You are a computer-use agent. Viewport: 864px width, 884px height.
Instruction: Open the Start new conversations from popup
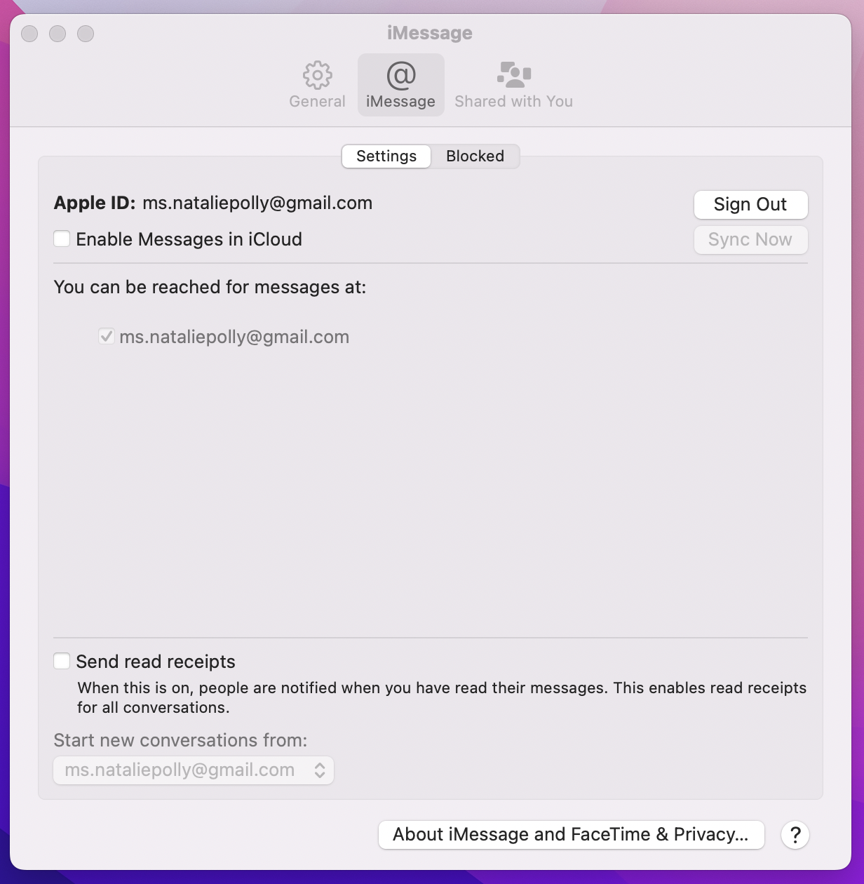pos(193,770)
